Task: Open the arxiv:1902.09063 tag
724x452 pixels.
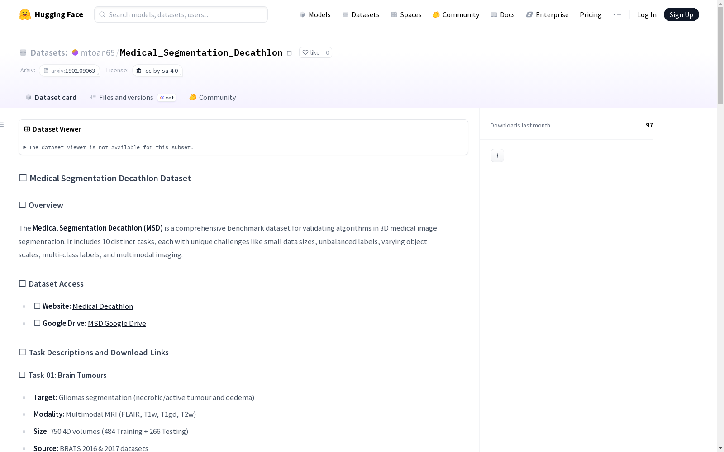Action: click(69, 71)
